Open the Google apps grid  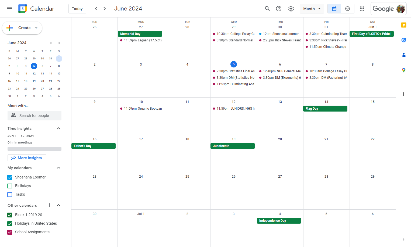click(362, 9)
